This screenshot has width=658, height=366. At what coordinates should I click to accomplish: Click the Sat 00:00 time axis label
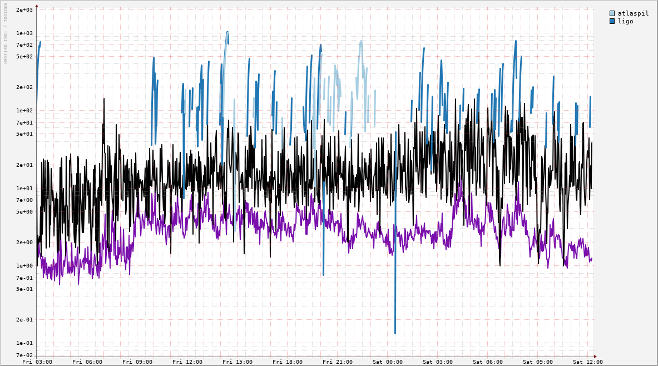[x=388, y=362]
